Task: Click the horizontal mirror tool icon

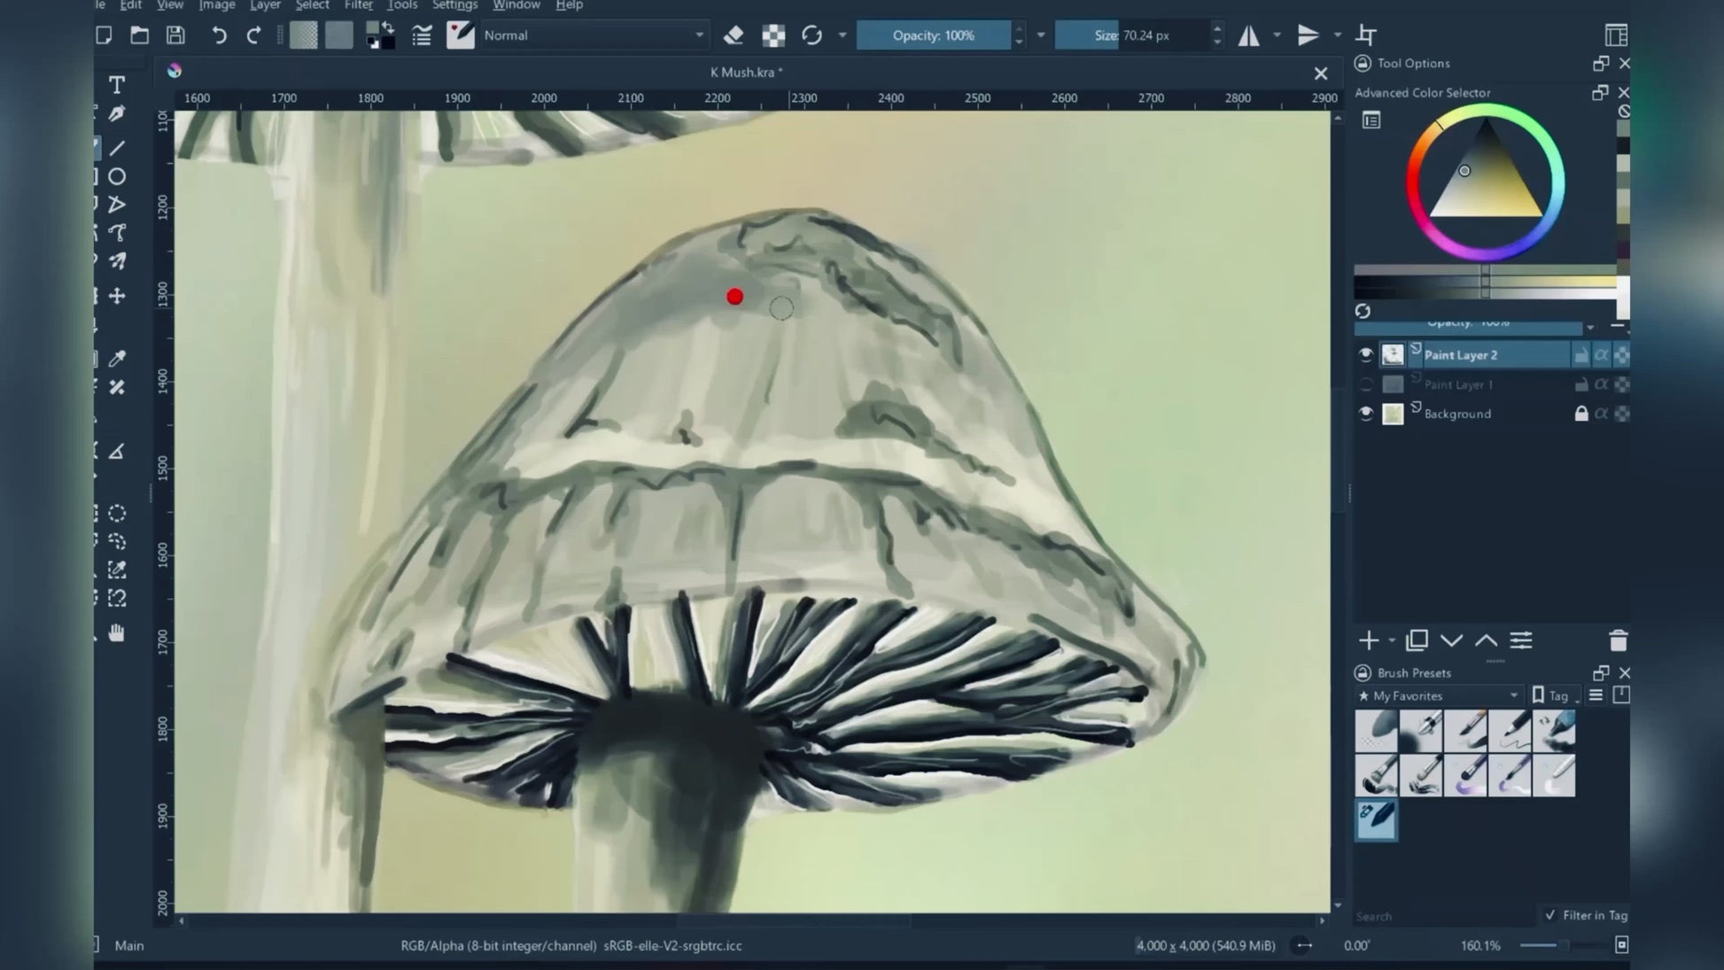Action: click(x=1248, y=35)
